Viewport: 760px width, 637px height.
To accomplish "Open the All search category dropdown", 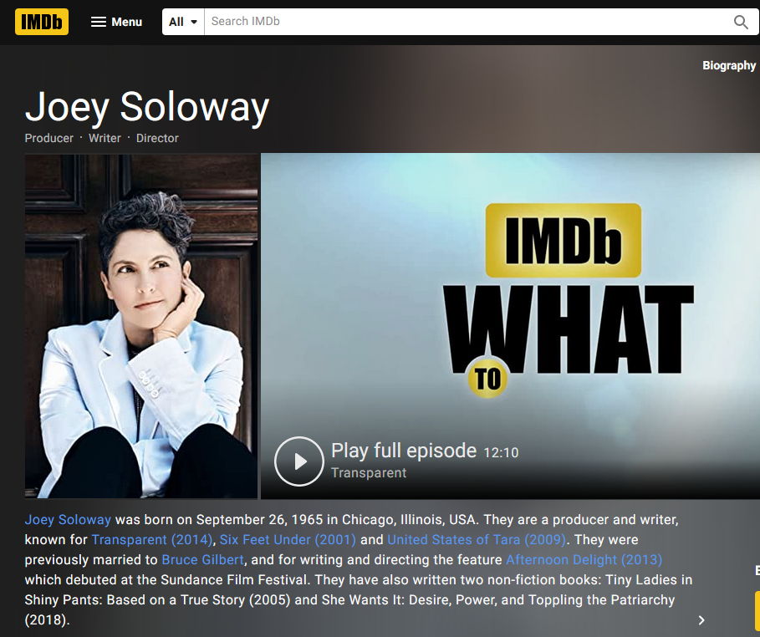I will pos(183,22).
